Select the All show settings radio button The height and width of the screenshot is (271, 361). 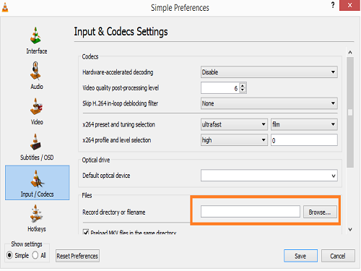[x=35, y=255]
